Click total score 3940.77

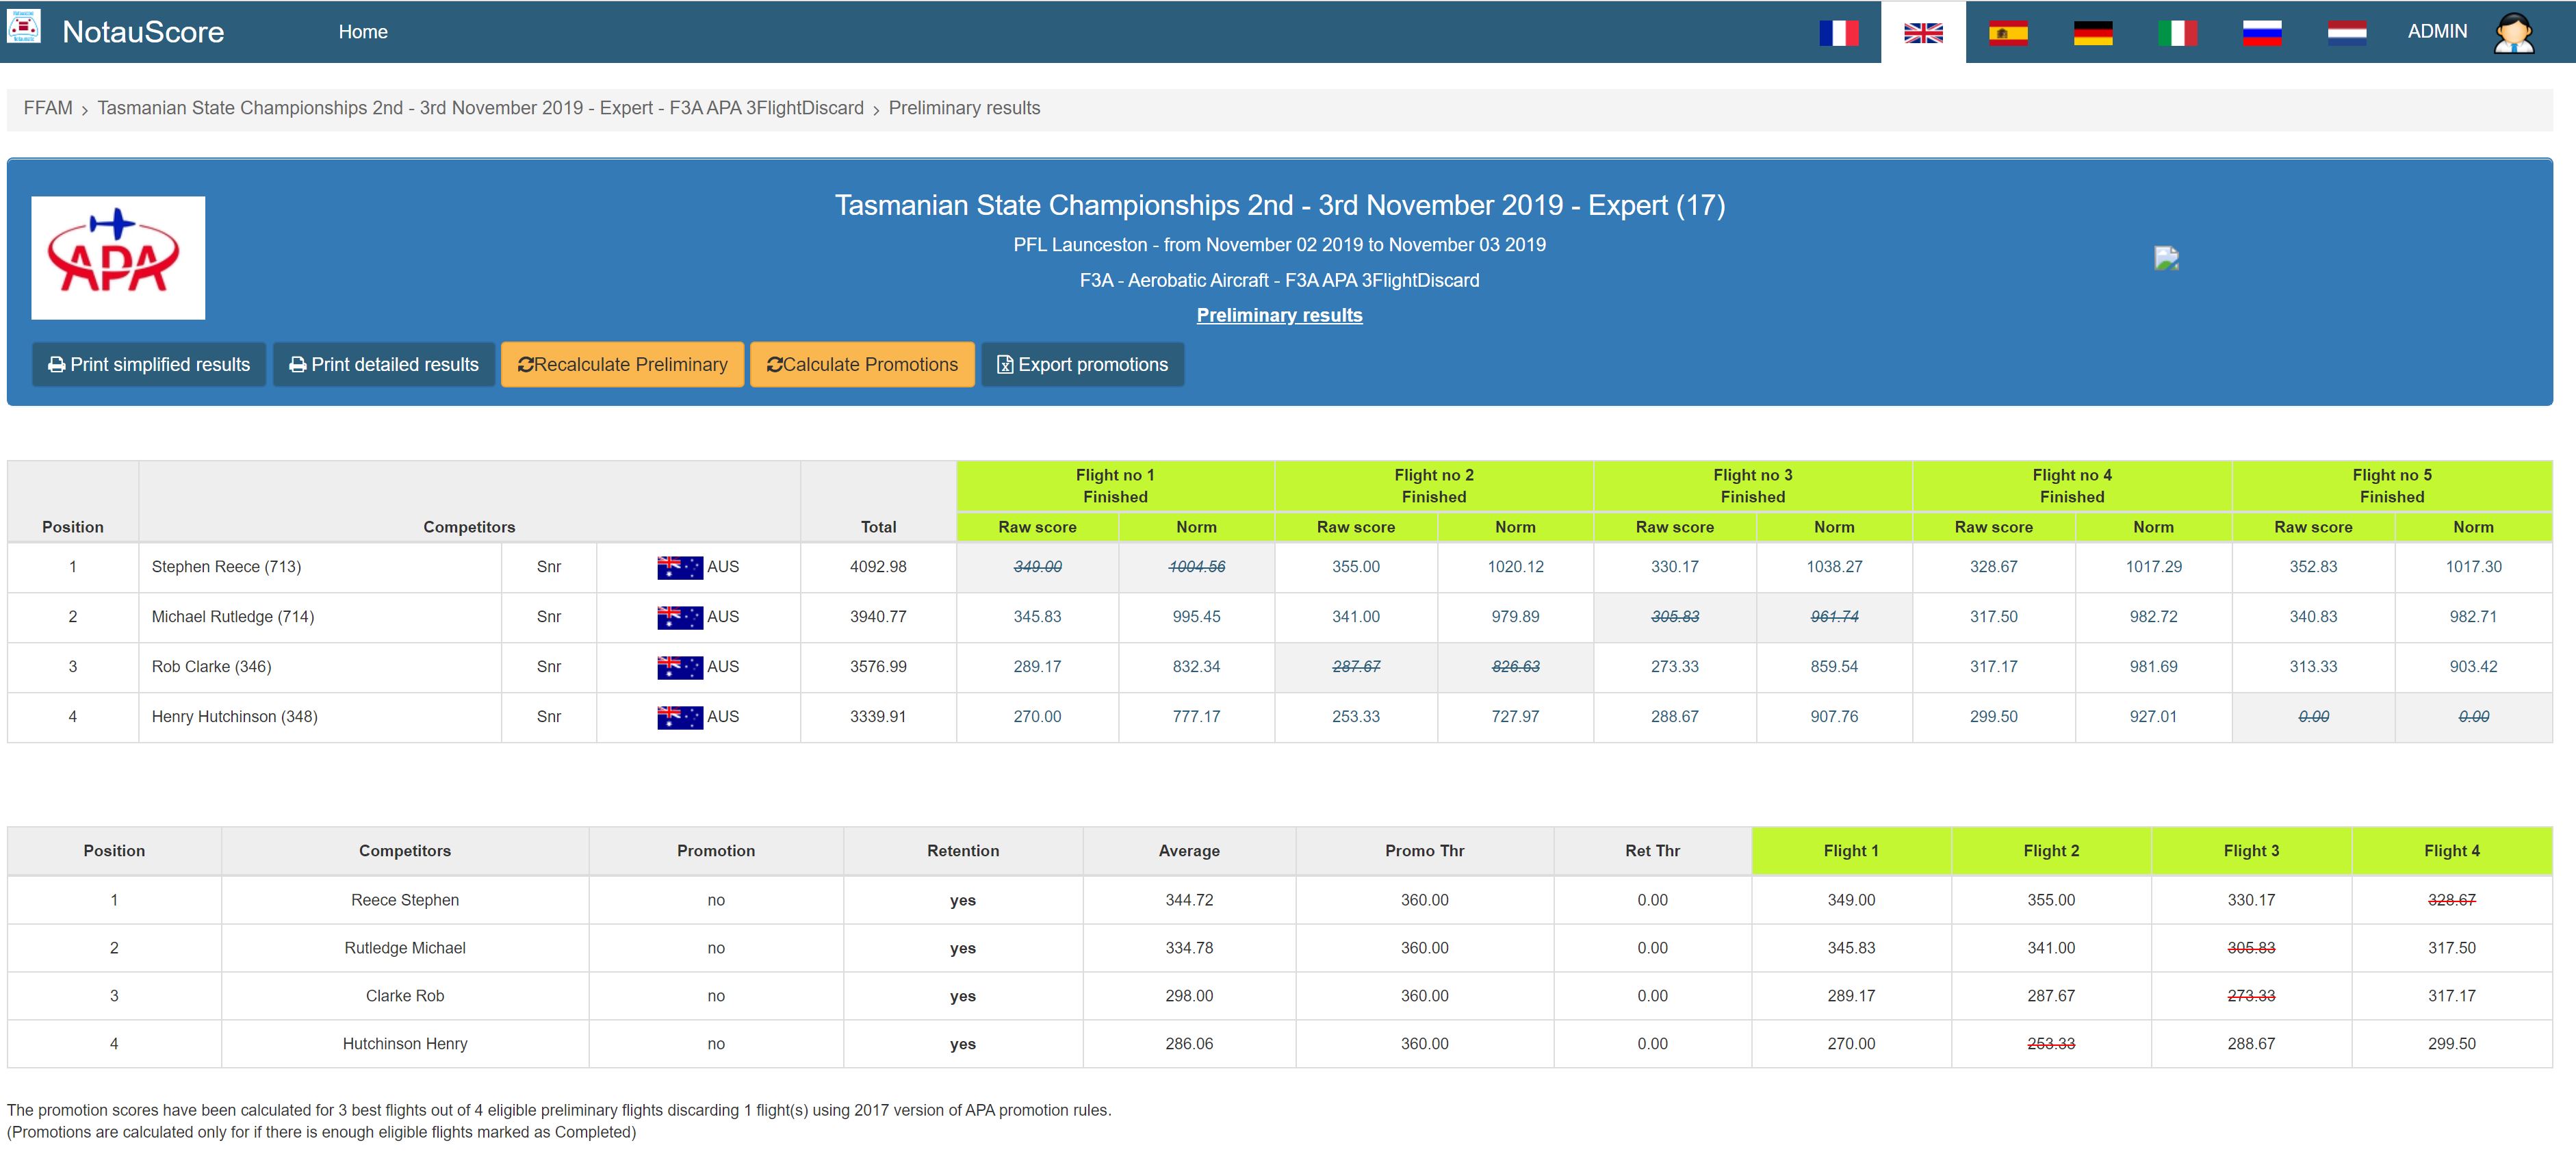pos(878,617)
